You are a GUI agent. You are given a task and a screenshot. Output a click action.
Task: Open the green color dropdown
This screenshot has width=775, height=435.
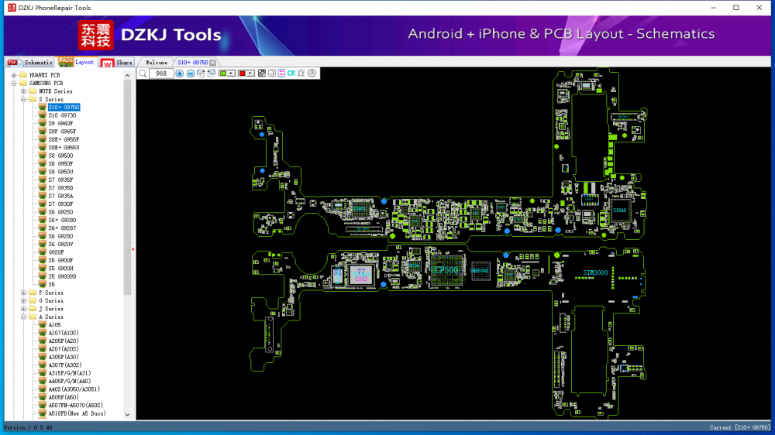point(232,74)
